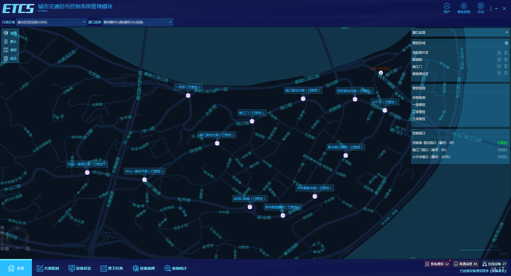Click delete icon for 解放碑片区
Image resolution: width=511 pixels, height=276 pixels.
tap(506, 73)
